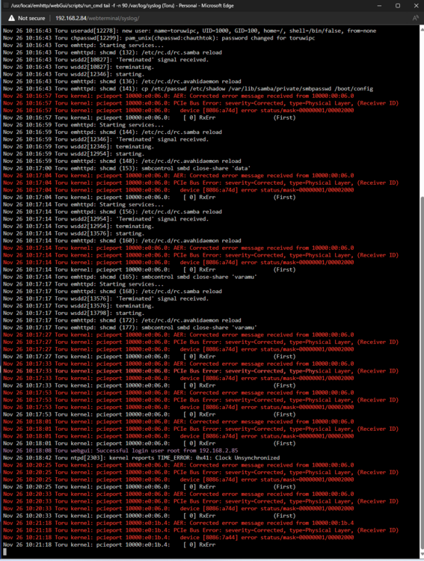The width and height of the screenshot is (424, 561).
Task: Click the 10:17:33 RxErr (First) line
Action: tap(150, 385)
